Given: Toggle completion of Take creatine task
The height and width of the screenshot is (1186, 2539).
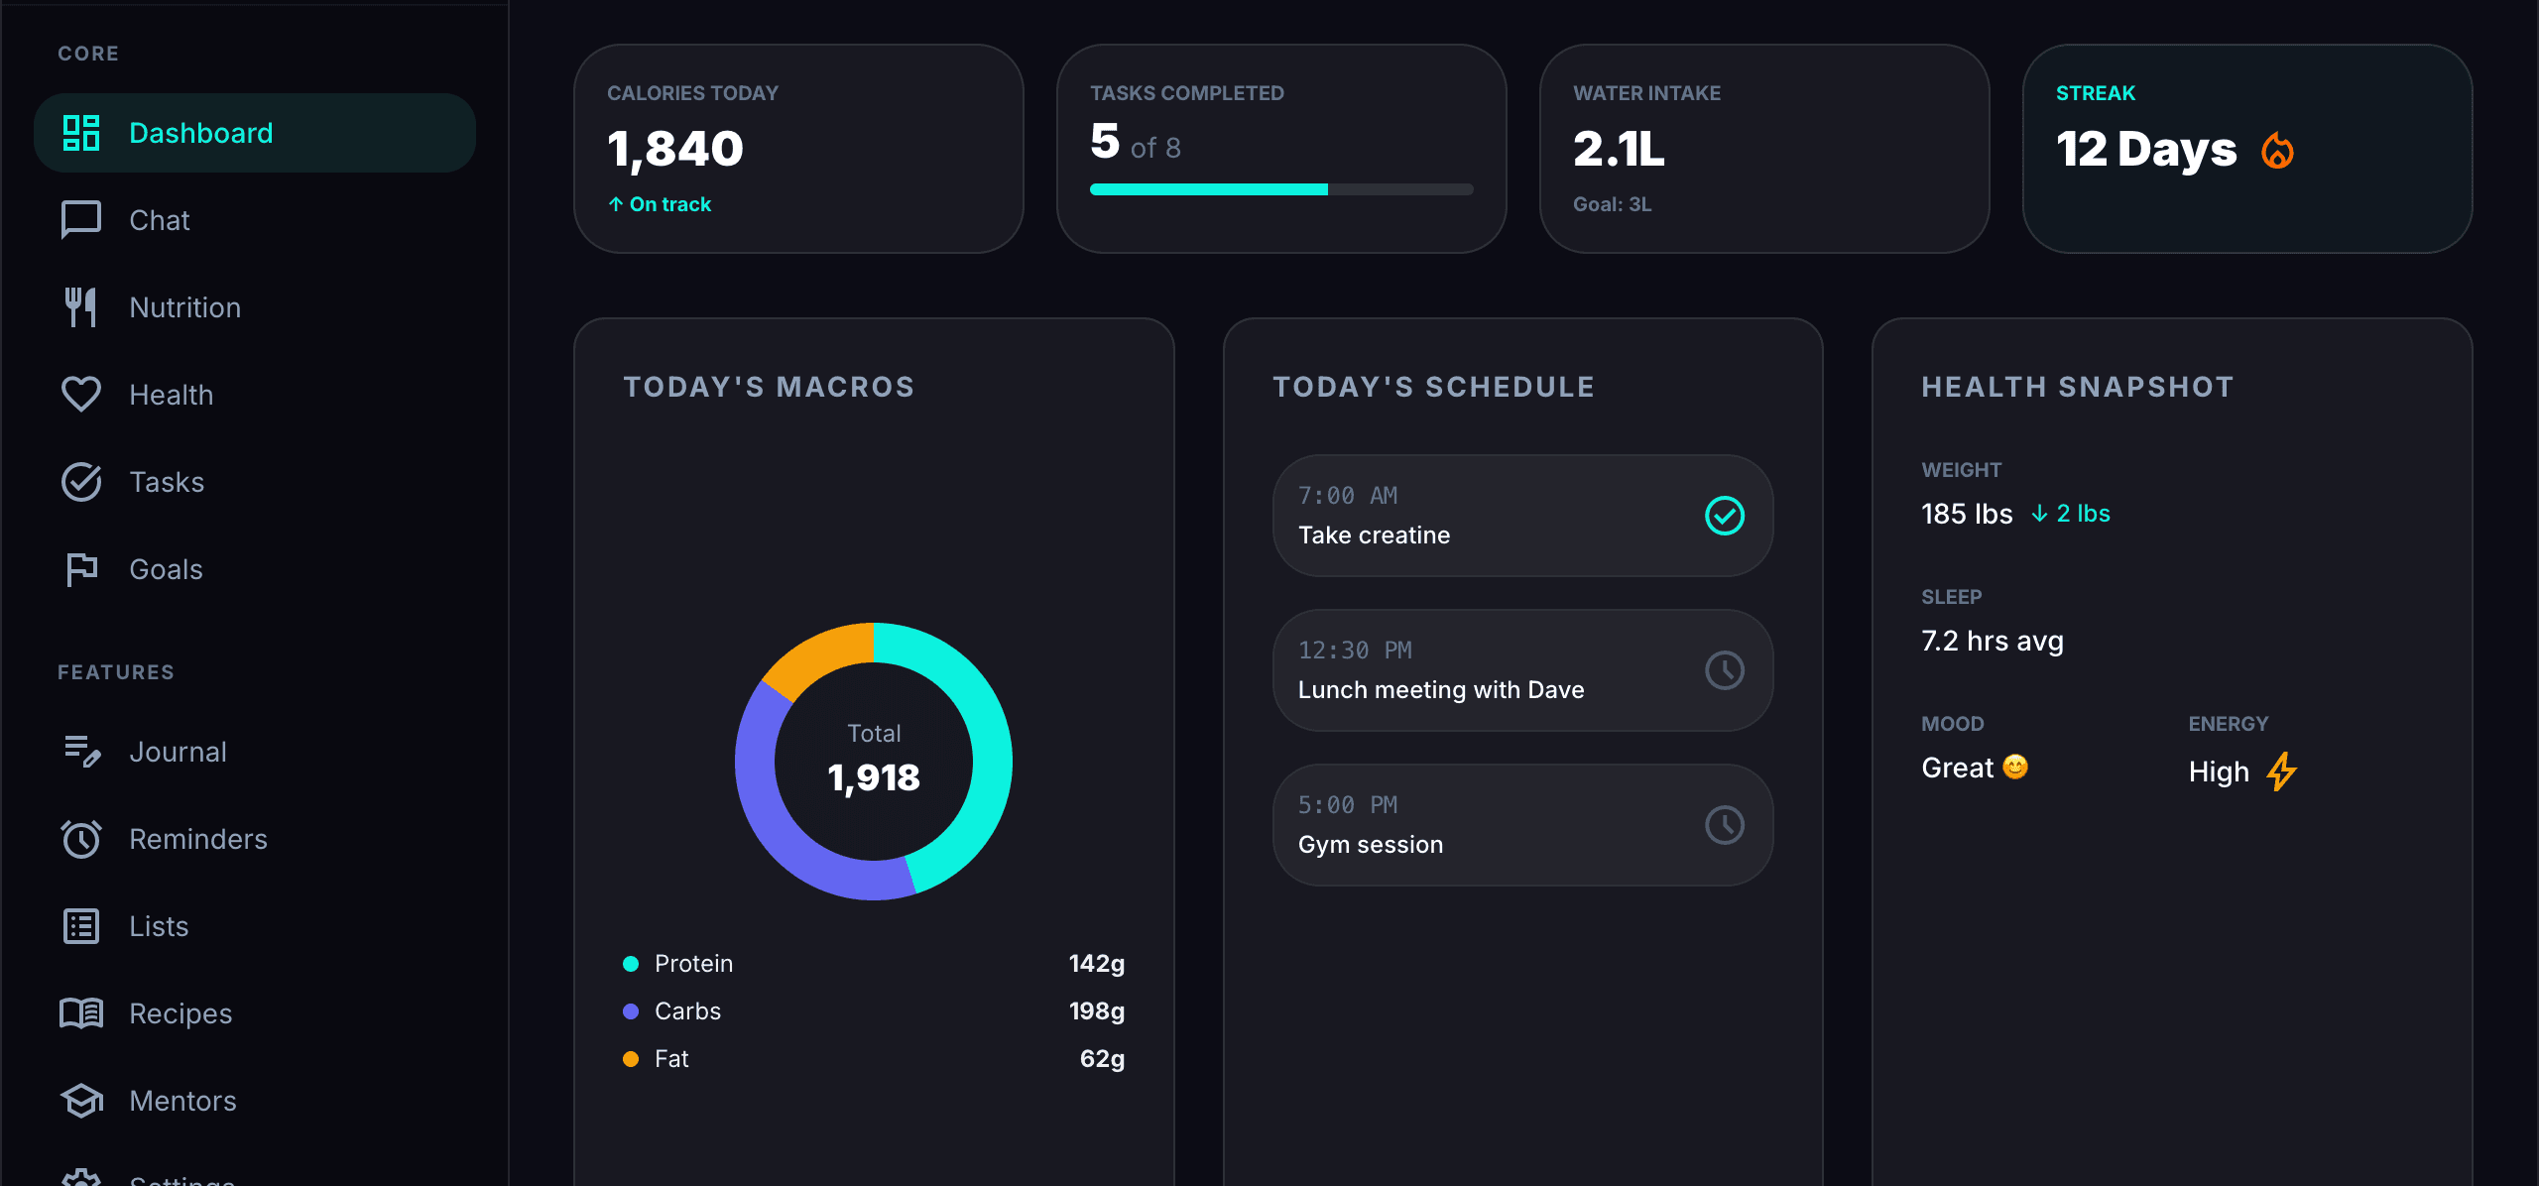Looking at the screenshot, I should click(x=1725, y=515).
